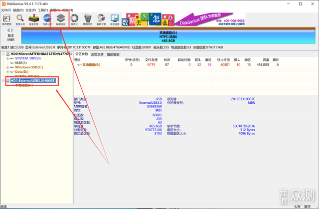Select Data(D:) partition in tree
Image resolution: width=319 pixels, height=209 pixels.
click(22, 72)
